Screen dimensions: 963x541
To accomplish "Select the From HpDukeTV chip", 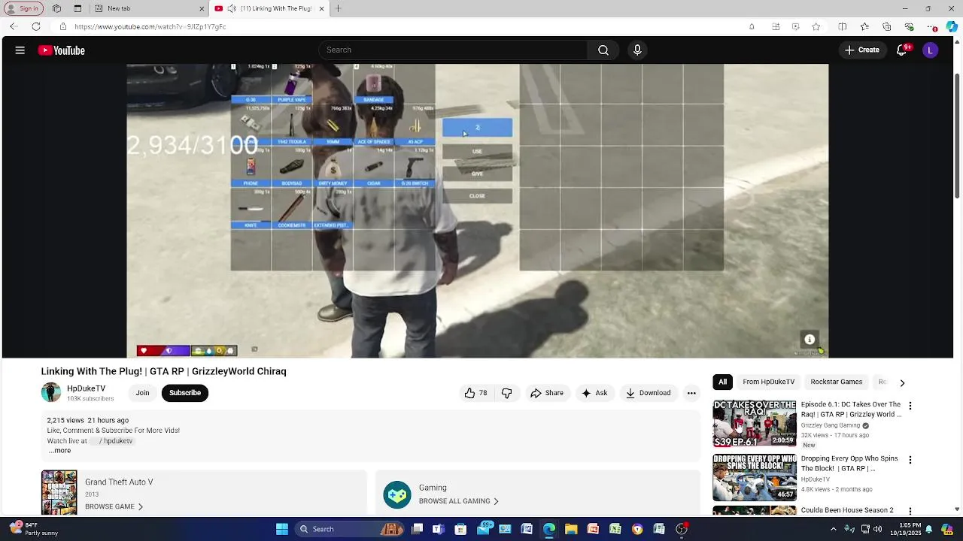I will (x=769, y=382).
